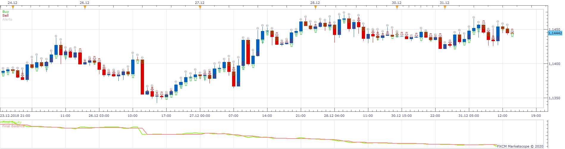
Task: Click the 17:00 time axis label
Action: pos(166,116)
